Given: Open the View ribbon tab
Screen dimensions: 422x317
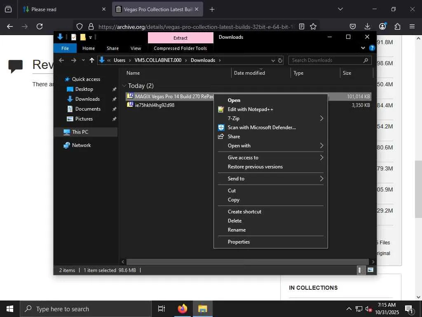Looking at the screenshot, I should tap(136, 48).
